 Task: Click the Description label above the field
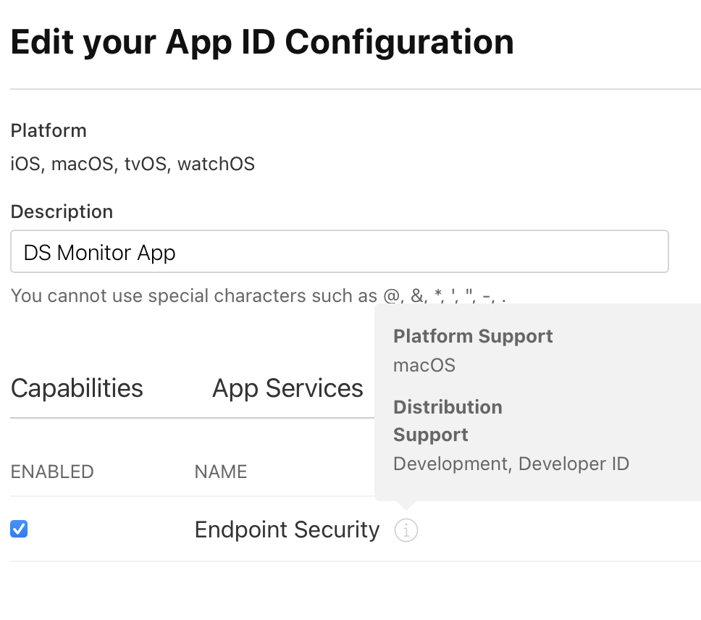pos(62,212)
